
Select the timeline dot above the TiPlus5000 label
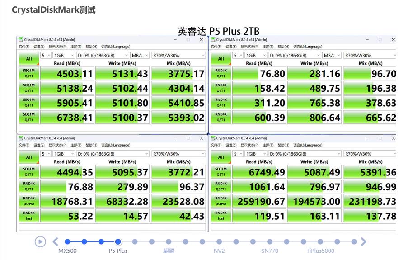[x=320, y=241]
